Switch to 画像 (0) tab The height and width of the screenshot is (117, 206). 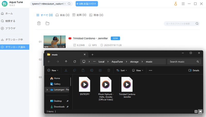(x=96, y=15)
